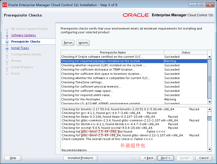Screen dimensions: 217x164
Task: Click the libaio-0.3.106 check line
Action: 120,117
